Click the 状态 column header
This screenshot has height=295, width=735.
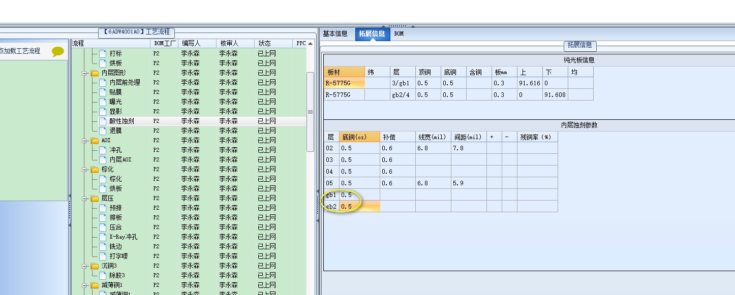coord(274,44)
